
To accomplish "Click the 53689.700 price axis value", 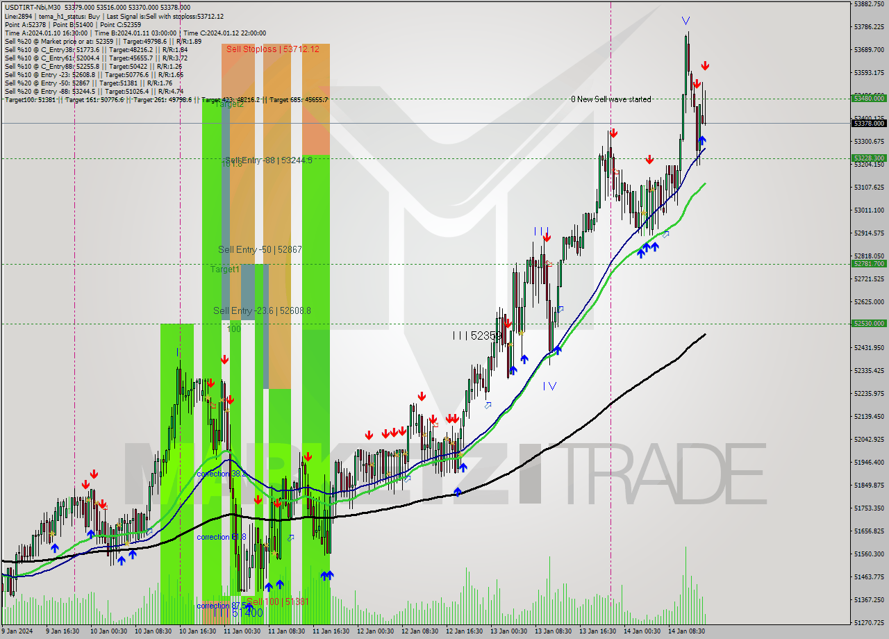I will coord(870,50).
